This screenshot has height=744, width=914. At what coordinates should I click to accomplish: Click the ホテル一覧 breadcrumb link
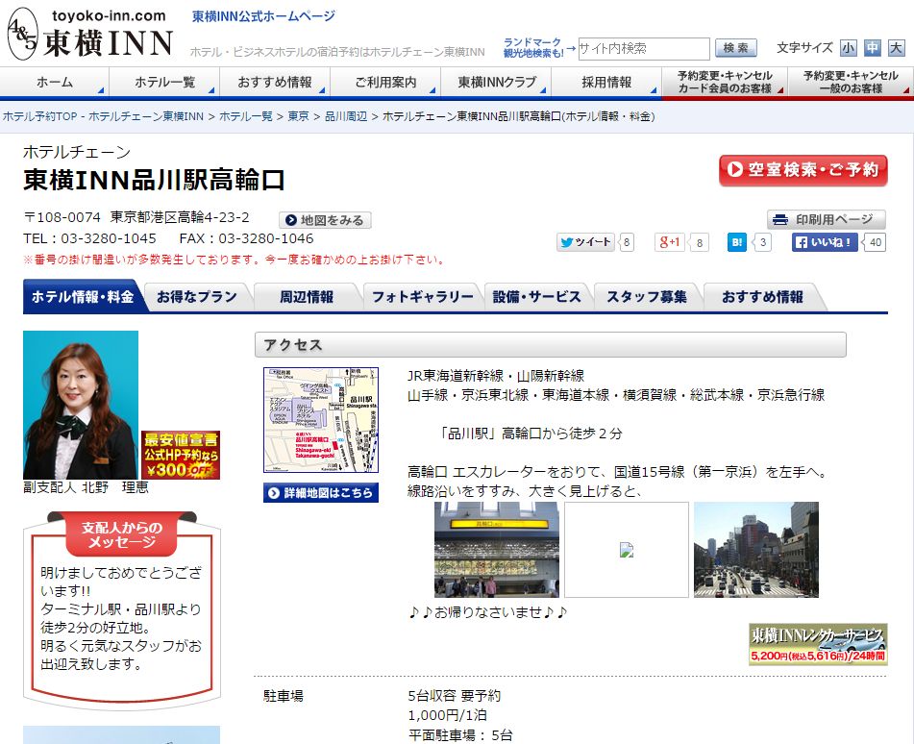pyautogui.click(x=246, y=116)
